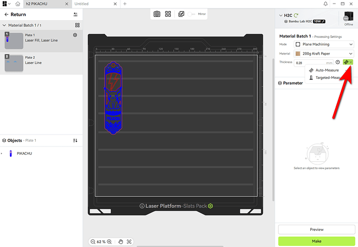Image resolution: width=358 pixels, height=247 pixels.
Task: Zoom out with the minus magnifier
Action: tap(93, 241)
